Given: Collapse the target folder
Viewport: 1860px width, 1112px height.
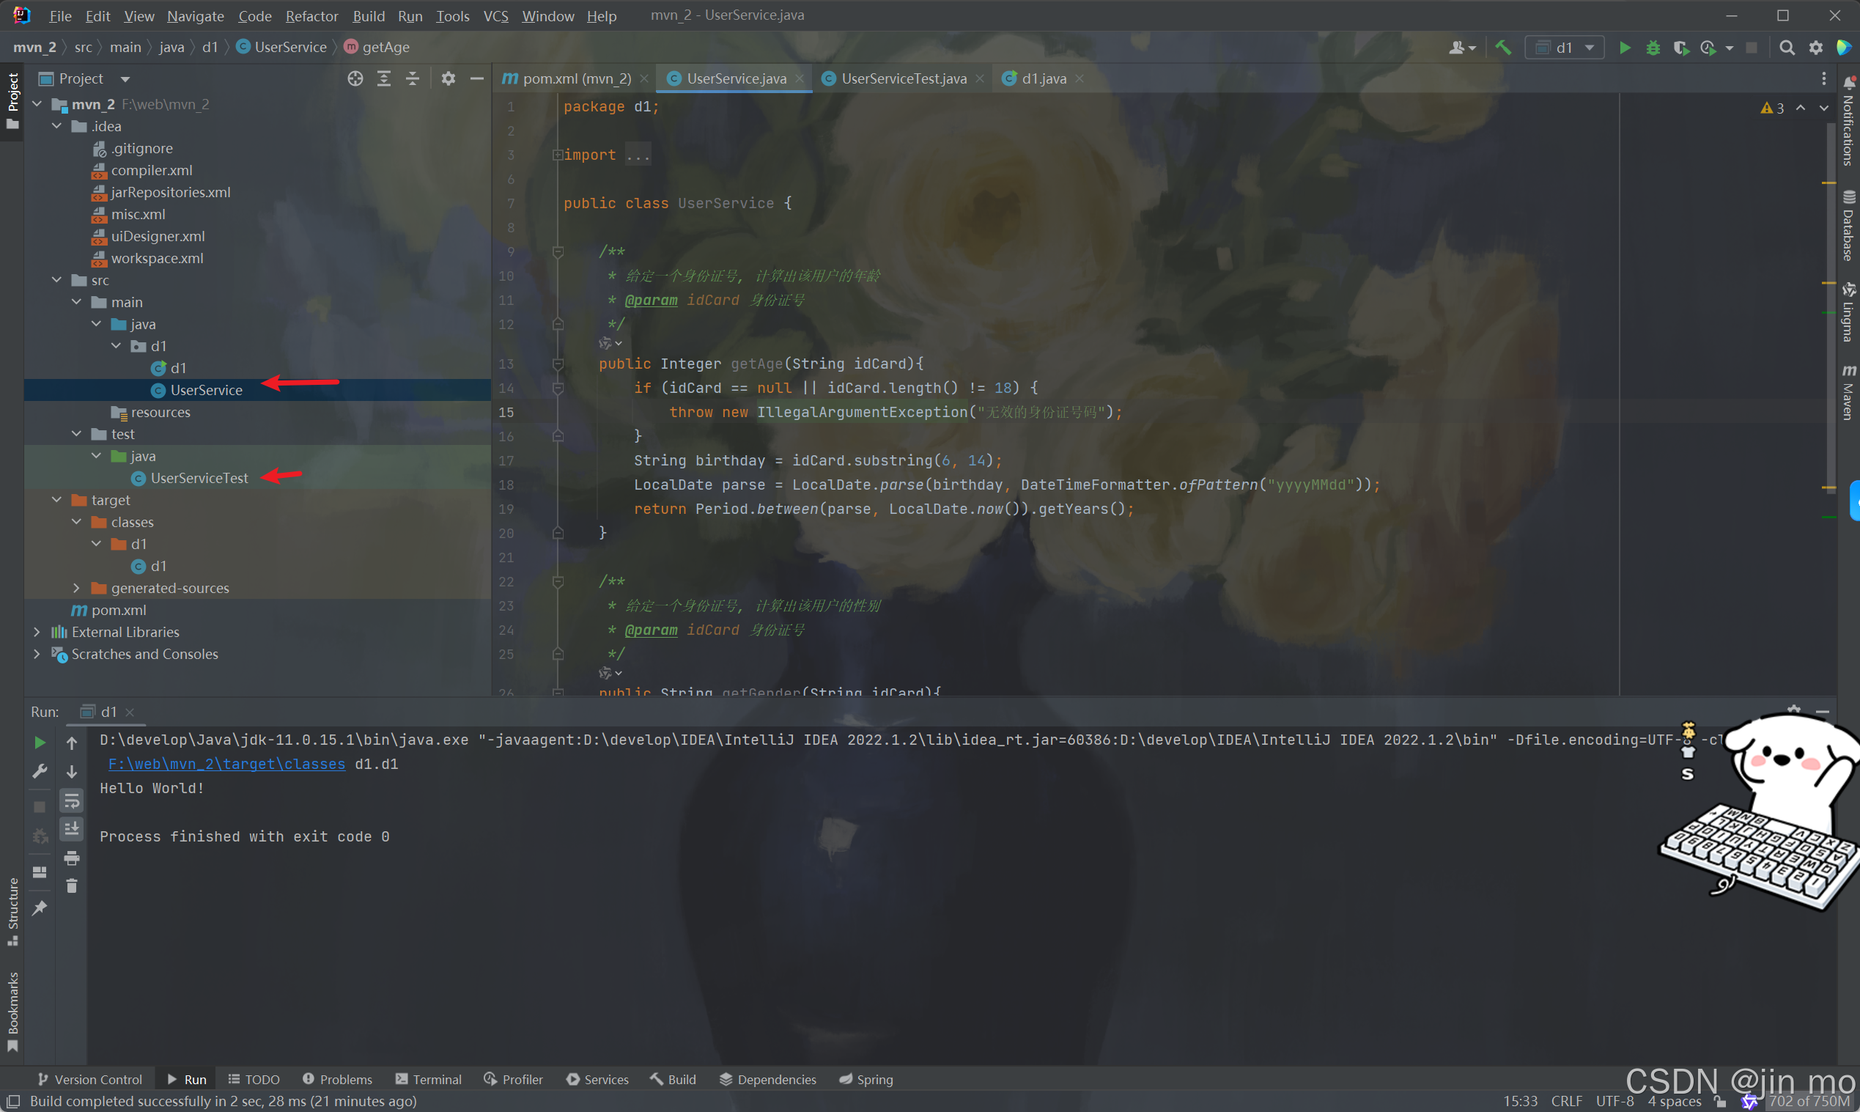Looking at the screenshot, I should [x=57, y=500].
